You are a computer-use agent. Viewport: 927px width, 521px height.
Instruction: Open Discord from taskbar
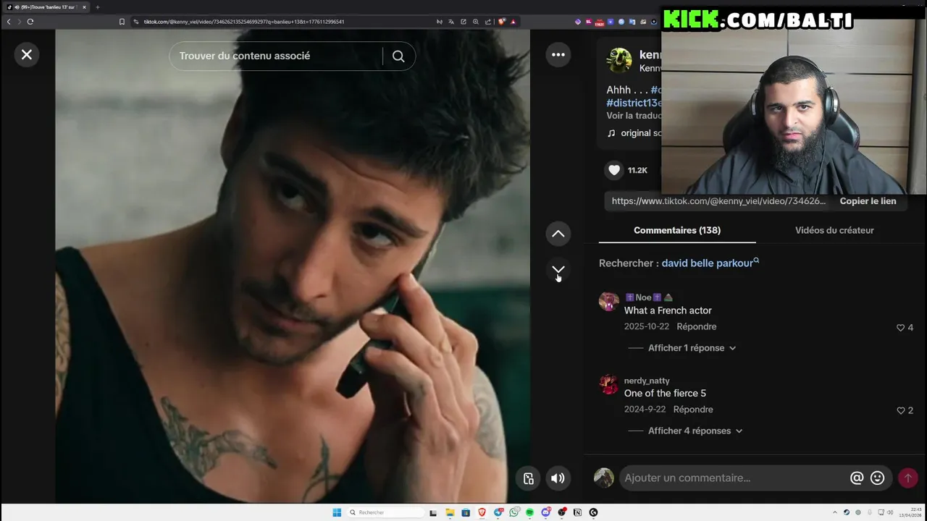(545, 512)
